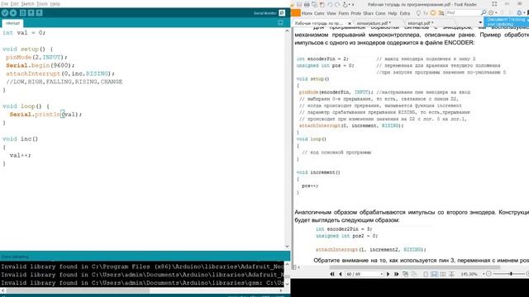Click the Foxit Reader save icon
Screen dimensions: 529x297
[x=299, y=5]
